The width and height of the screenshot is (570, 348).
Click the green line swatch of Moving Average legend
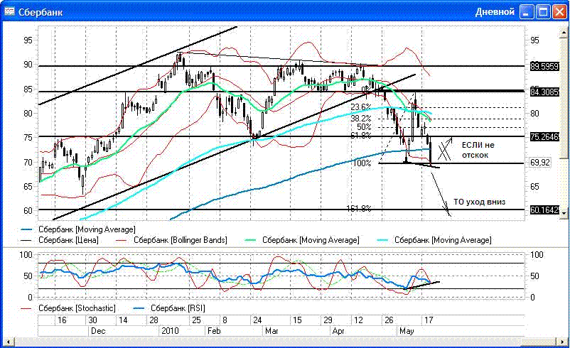(x=251, y=240)
